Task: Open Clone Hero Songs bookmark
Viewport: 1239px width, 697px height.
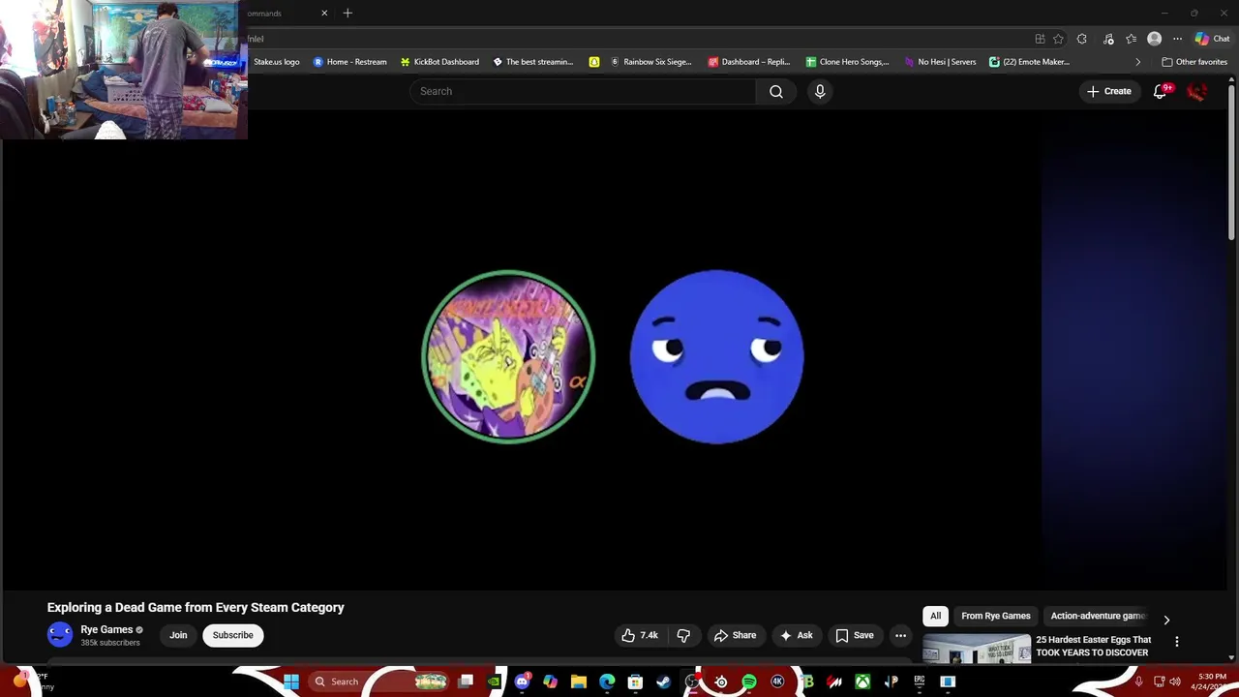Action: click(847, 62)
